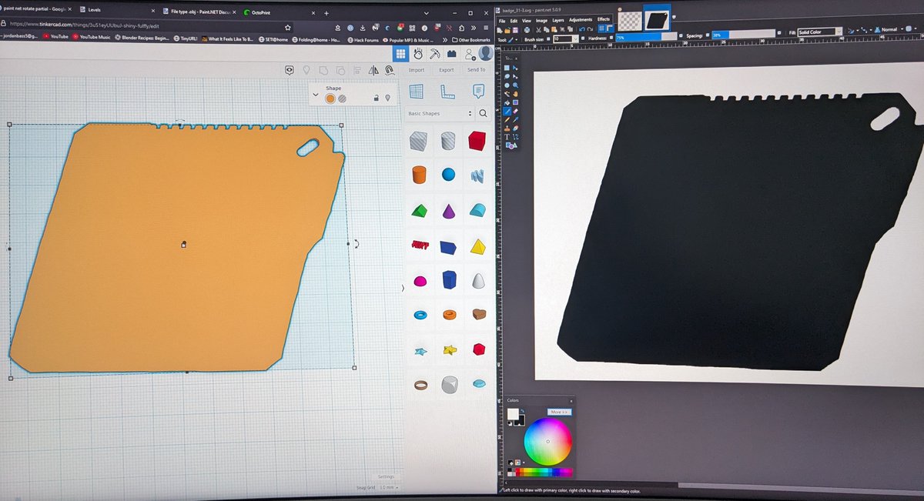Select the ruler tool in Tinkercad
The image size is (924, 501).
447,91
